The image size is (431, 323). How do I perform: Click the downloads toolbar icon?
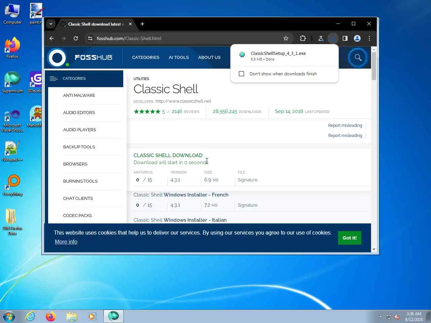pyautogui.click(x=333, y=38)
